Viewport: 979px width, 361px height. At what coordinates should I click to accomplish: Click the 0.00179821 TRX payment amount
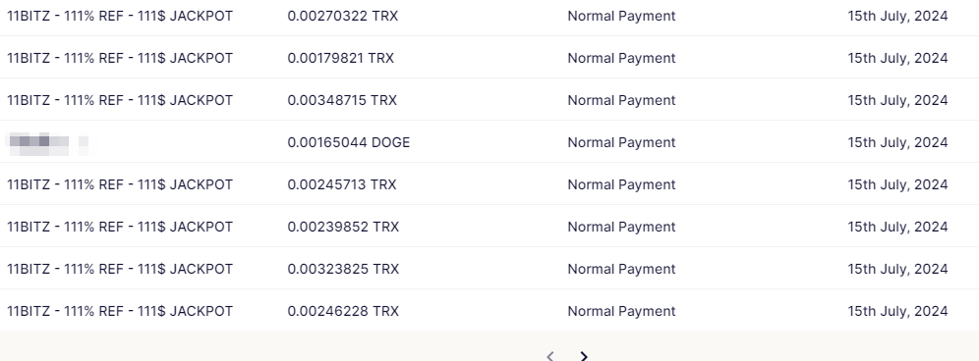(341, 58)
